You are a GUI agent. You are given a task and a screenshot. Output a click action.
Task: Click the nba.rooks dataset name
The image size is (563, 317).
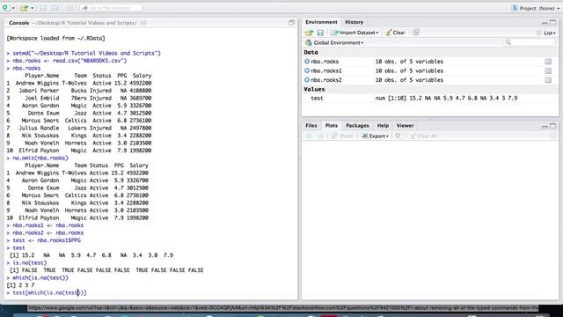(325, 62)
